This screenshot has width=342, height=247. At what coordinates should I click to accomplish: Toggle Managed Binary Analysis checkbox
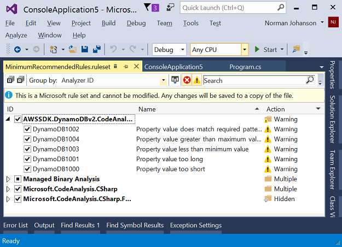coord(18,179)
